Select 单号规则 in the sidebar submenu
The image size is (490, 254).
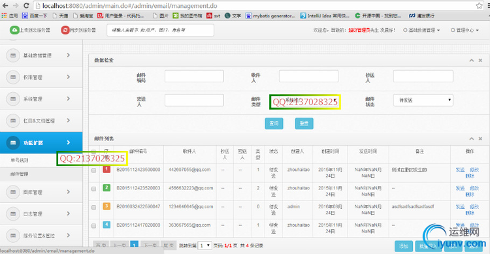pyautogui.click(x=20, y=160)
